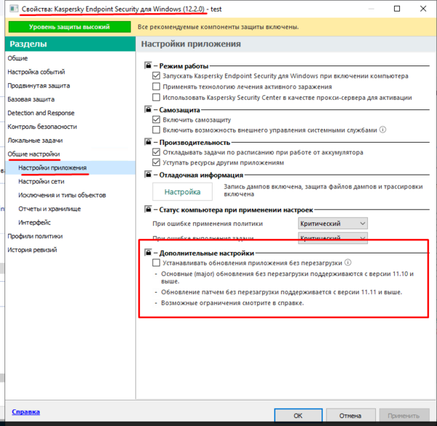The height and width of the screenshot is (426, 437).
Task: Close the properties window
Action: 423,9
